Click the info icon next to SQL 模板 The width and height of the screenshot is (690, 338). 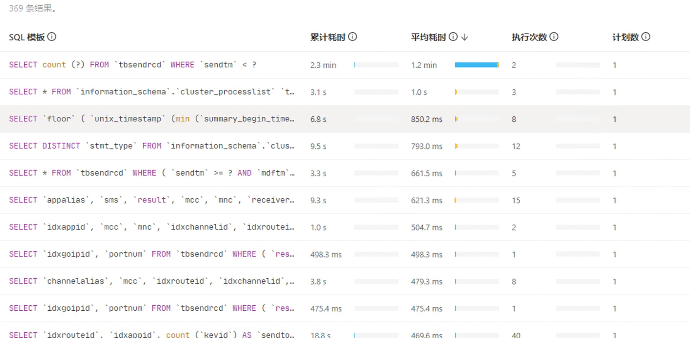52,37
